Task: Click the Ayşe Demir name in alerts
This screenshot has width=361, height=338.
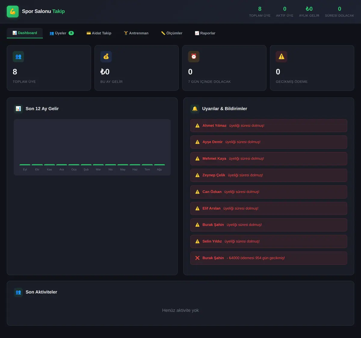Action: tap(212, 142)
